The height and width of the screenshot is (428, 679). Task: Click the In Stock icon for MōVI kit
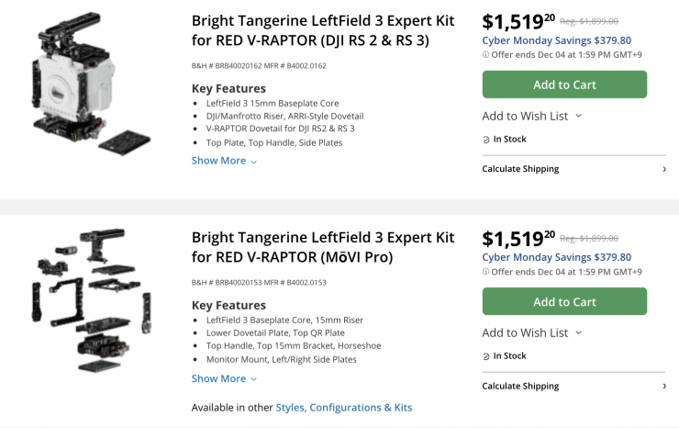(486, 356)
